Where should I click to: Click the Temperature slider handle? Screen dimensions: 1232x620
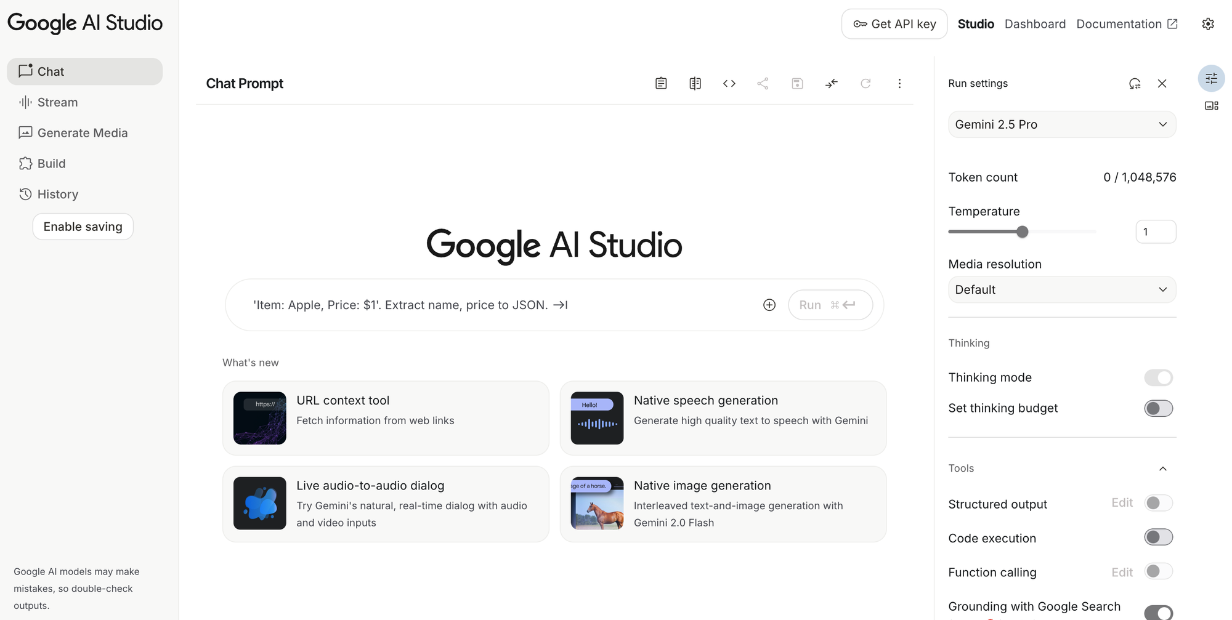point(1023,231)
